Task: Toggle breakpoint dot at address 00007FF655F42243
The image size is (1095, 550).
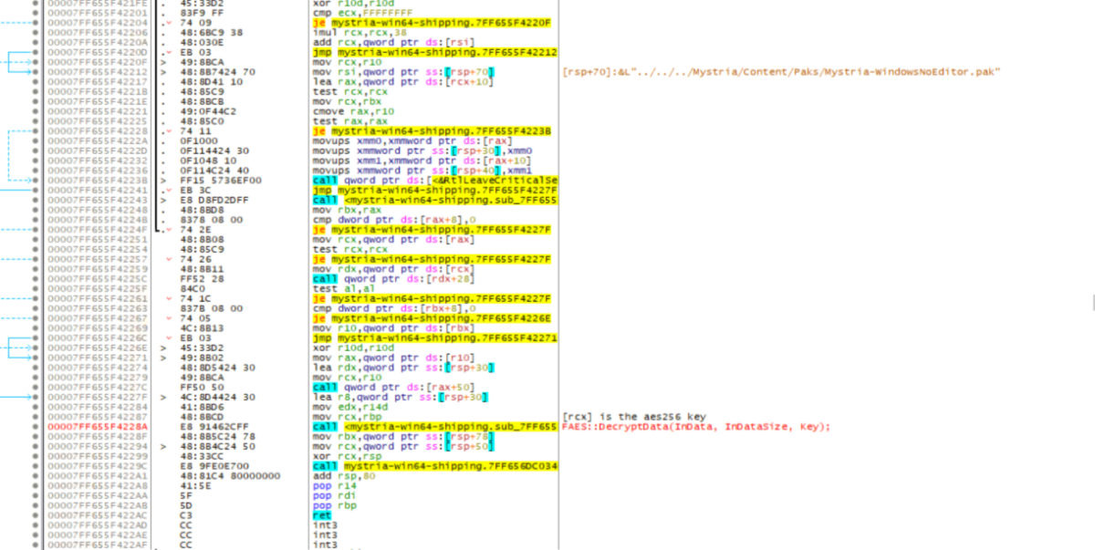Action: click(x=36, y=199)
